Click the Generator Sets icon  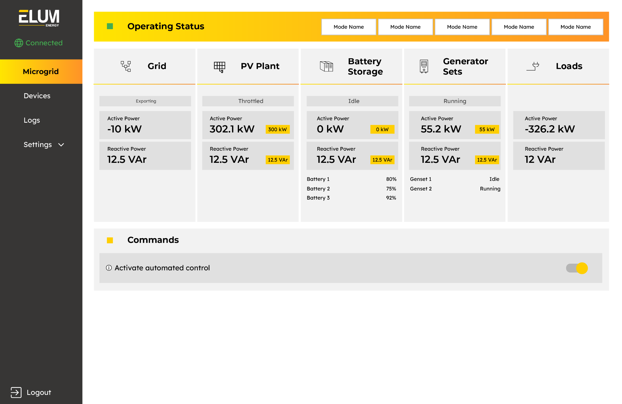424,66
